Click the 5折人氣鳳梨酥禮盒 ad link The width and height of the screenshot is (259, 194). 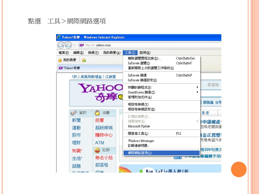tap(94, 77)
